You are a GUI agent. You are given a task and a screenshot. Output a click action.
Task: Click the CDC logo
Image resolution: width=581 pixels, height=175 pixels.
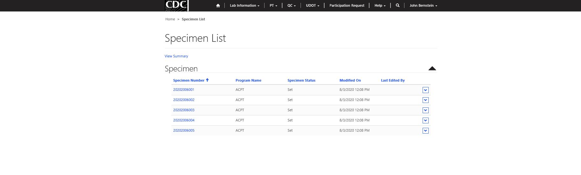click(176, 5)
